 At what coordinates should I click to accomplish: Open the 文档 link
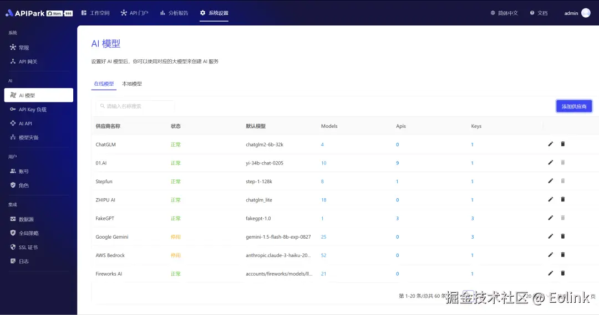[x=539, y=13]
